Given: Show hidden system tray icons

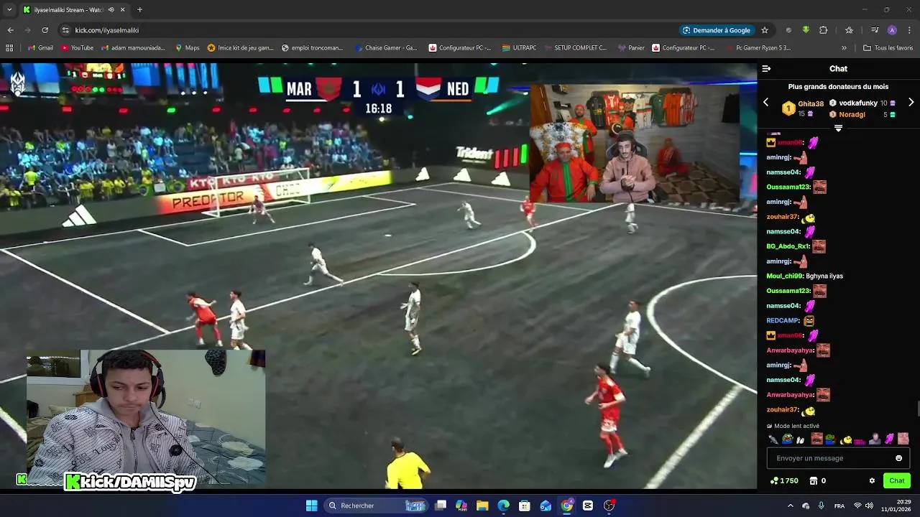Looking at the screenshot, I should [791, 506].
